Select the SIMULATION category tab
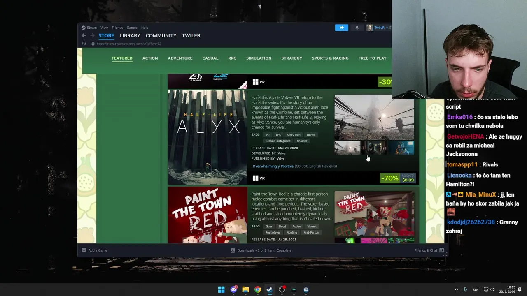 tap(259, 58)
